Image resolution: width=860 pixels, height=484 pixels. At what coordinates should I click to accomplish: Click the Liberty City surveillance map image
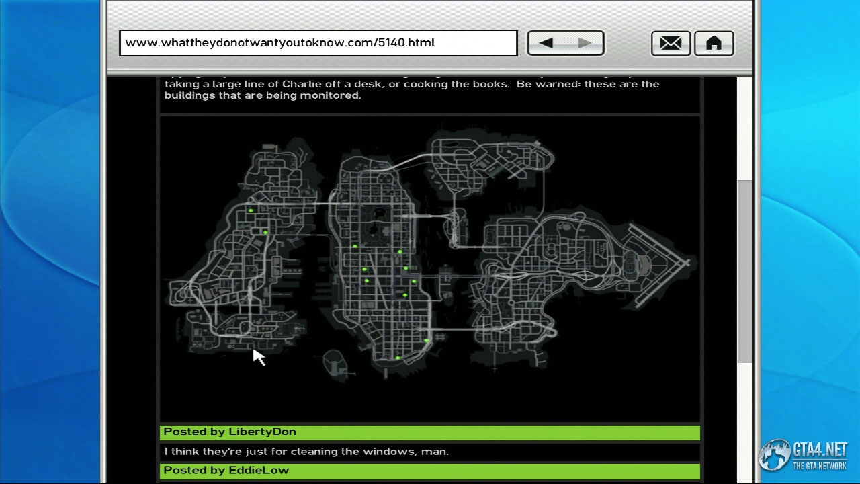(x=430, y=269)
